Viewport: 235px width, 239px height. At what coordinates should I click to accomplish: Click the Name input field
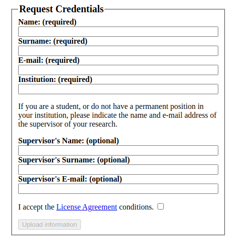(x=118, y=31)
